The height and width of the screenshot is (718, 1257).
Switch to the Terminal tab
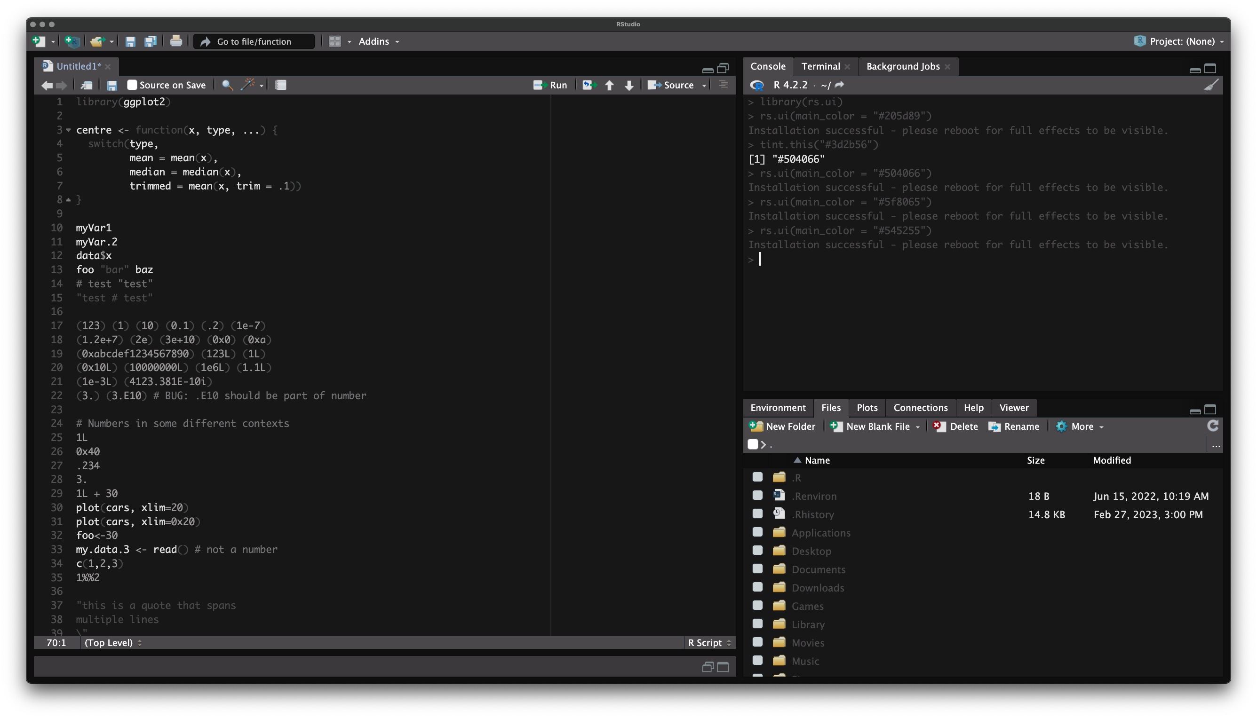pos(820,66)
